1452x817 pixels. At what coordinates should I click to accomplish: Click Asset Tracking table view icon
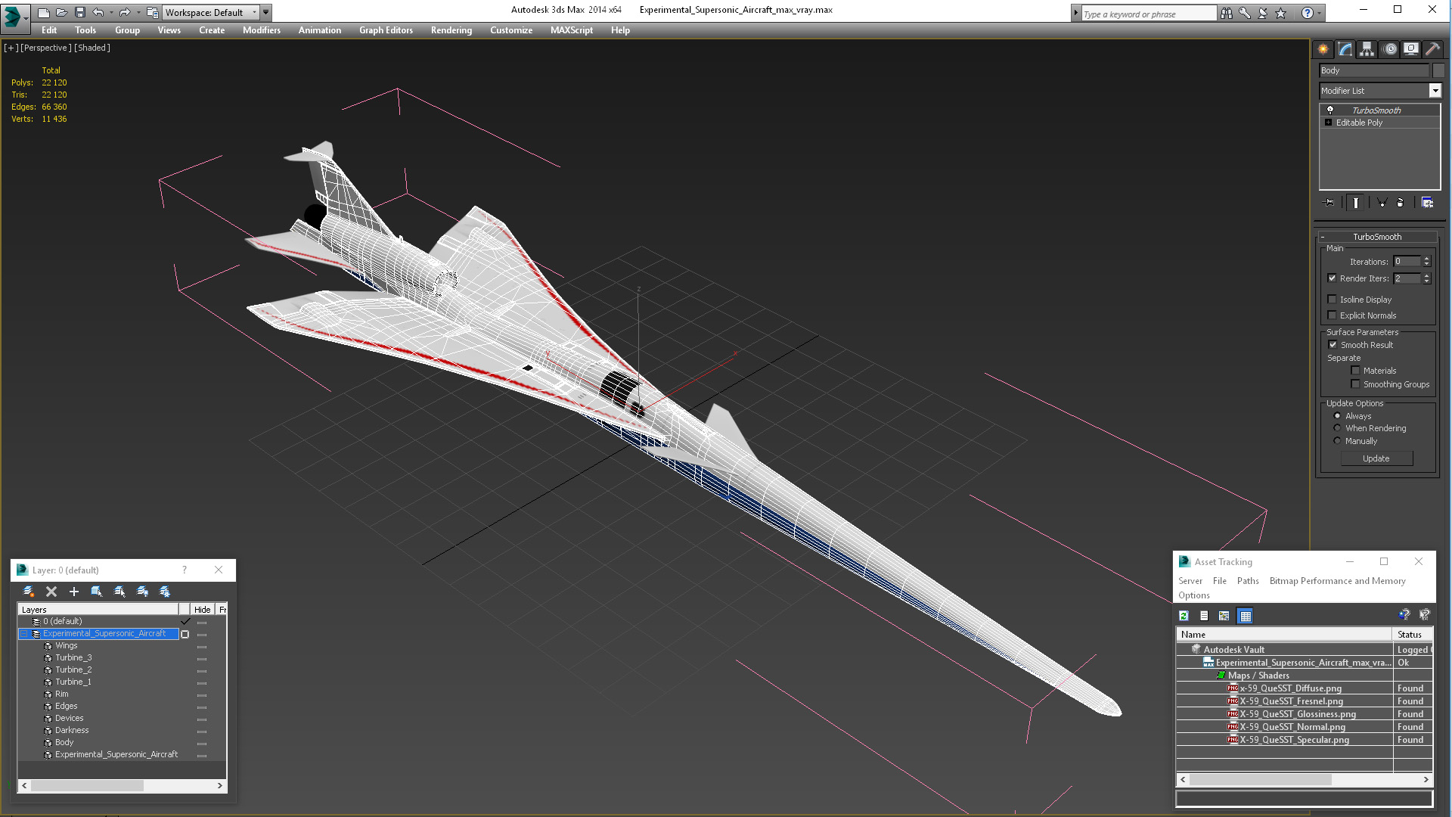[1246, 616]
